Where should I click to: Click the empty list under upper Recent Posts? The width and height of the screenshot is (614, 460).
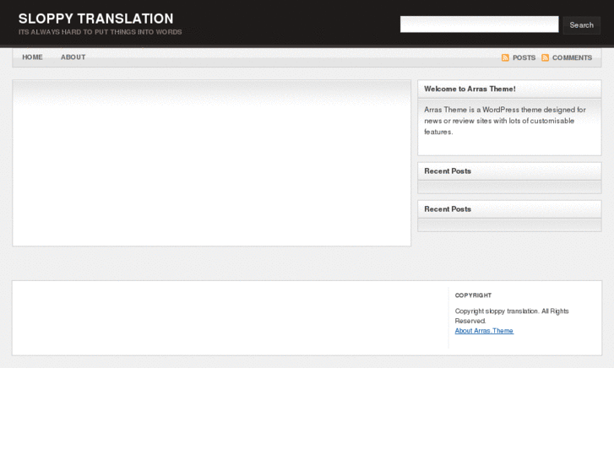509,187
